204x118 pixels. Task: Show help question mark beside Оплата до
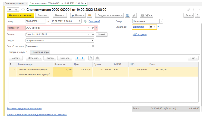[158, 27]
